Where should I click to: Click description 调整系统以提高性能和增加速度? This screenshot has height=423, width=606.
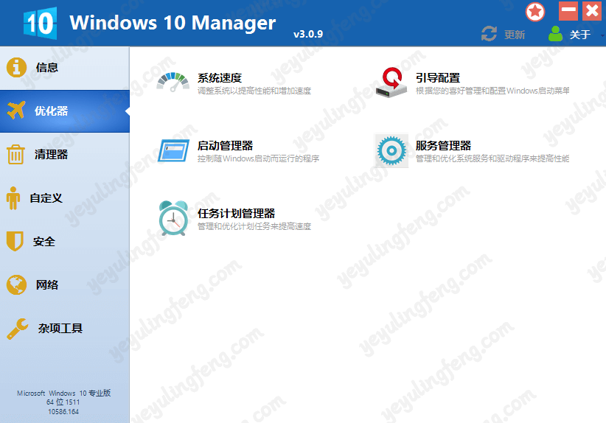[254, 91]
